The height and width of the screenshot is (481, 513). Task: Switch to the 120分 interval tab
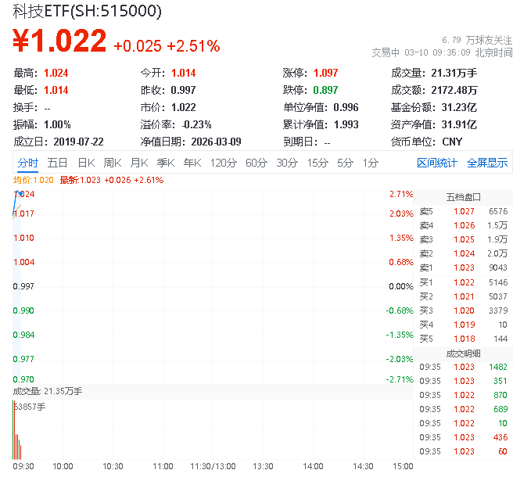[224, 163]
